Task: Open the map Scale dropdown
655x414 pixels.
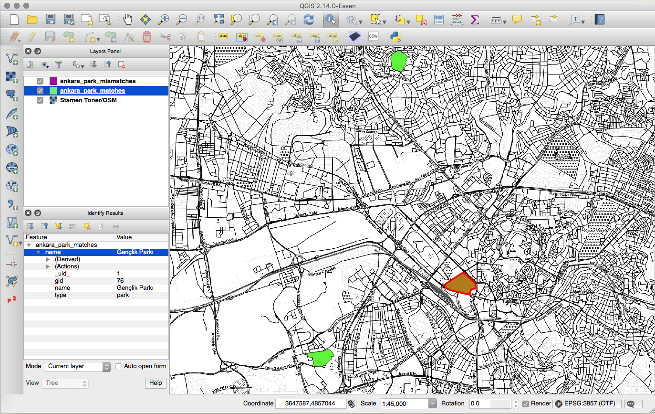Action: pyautogui.click(x=432, y=403)
